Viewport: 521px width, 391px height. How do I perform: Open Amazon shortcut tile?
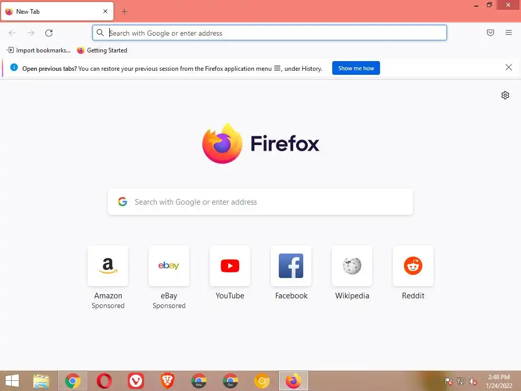(x=108, y=266)
